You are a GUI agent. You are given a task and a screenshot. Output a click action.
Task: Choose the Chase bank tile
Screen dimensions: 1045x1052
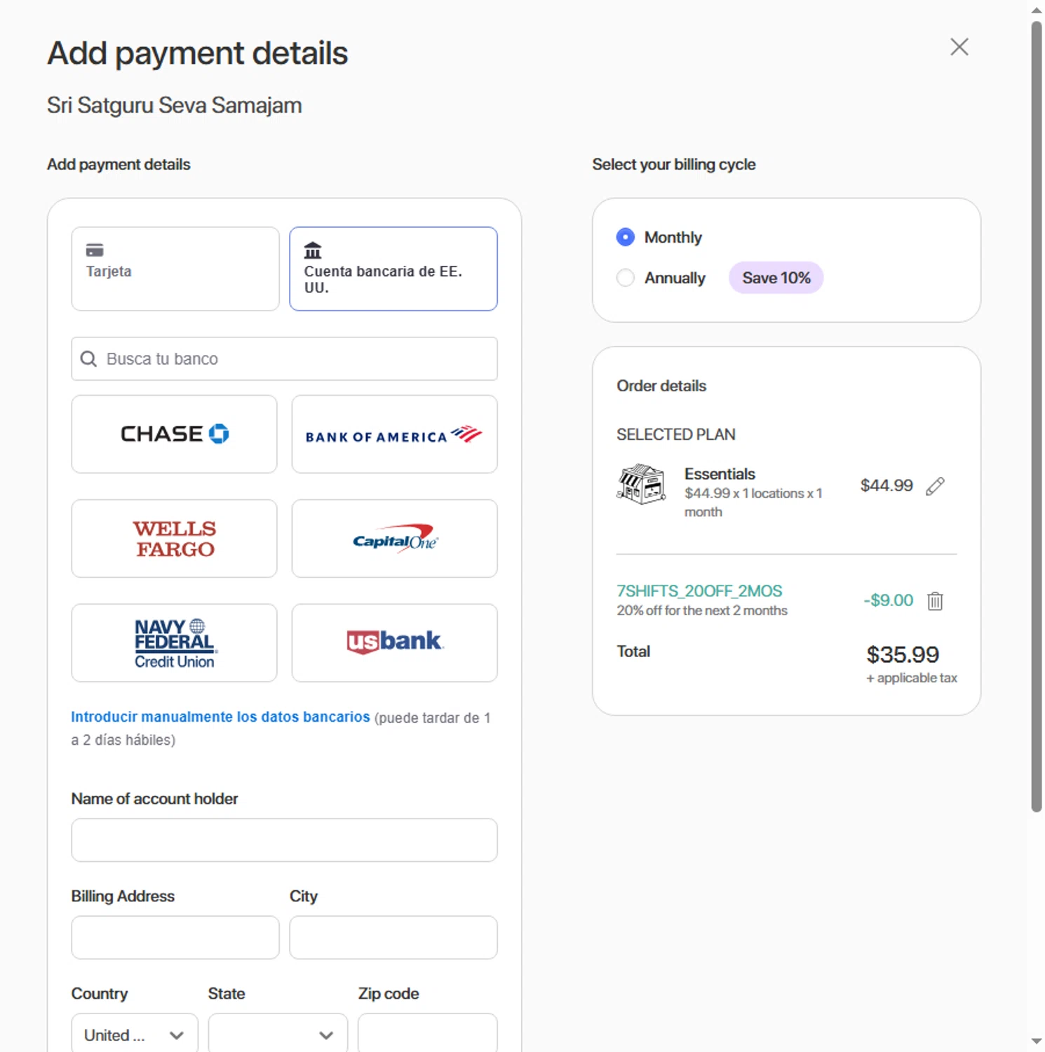pos(174,434)
